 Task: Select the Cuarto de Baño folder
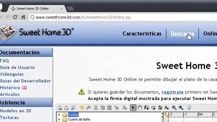pos(79,119)
